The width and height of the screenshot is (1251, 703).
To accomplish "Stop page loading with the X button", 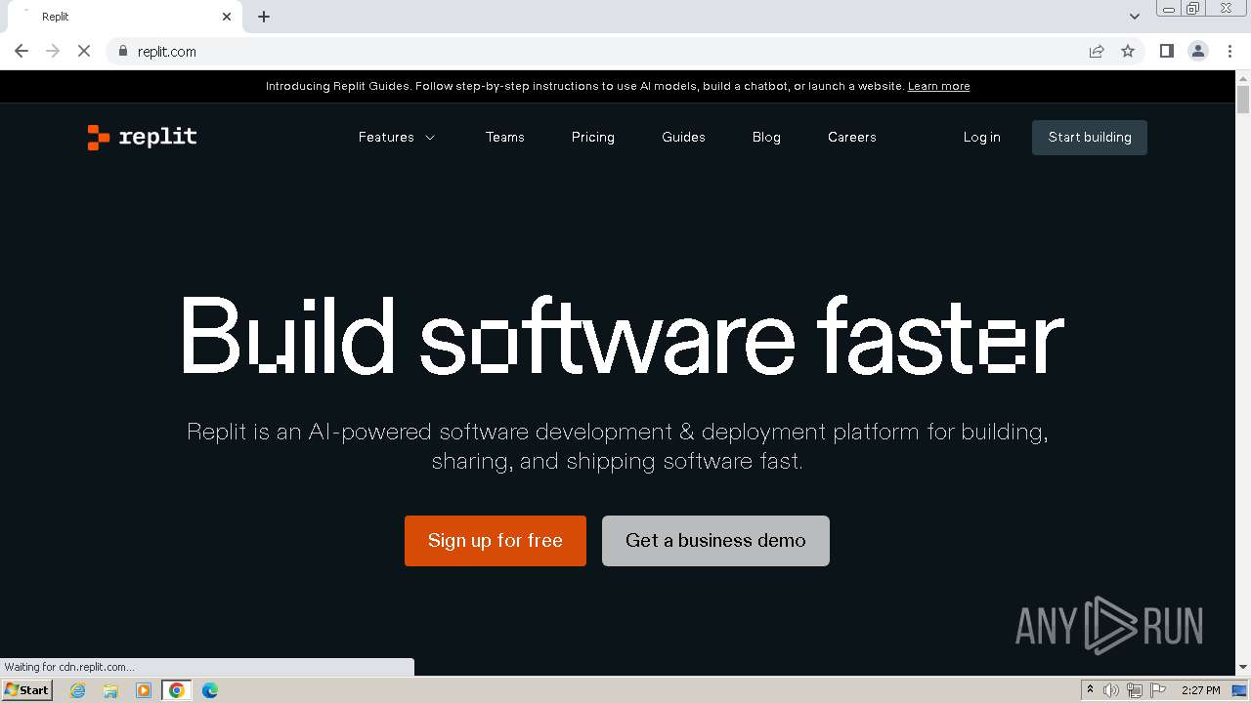I will pyautogui.click(x=84, y=51).
